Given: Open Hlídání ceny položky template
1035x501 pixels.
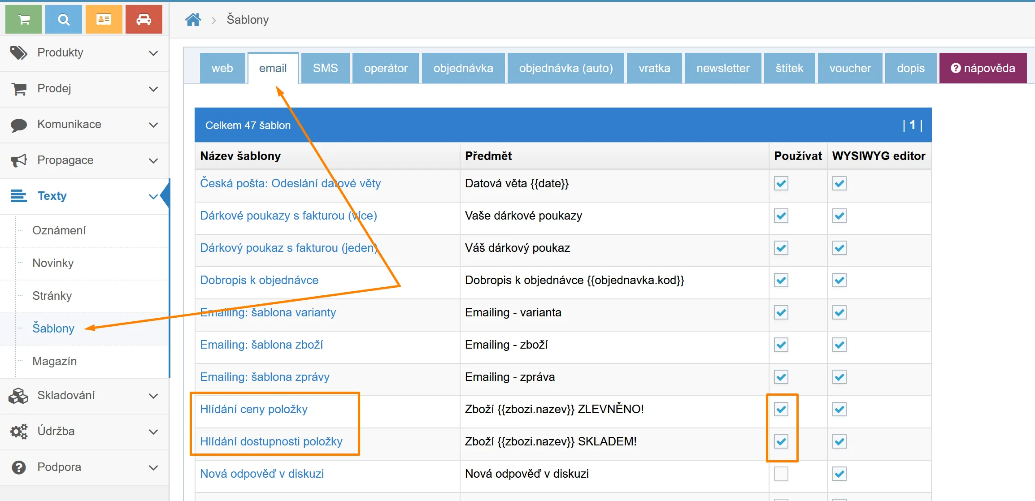Looking at the screenshot, I should pos(254,409).
